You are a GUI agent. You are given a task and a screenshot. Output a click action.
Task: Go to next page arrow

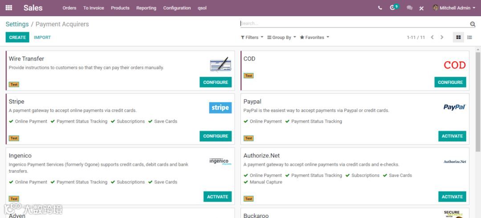pos(442,37)
